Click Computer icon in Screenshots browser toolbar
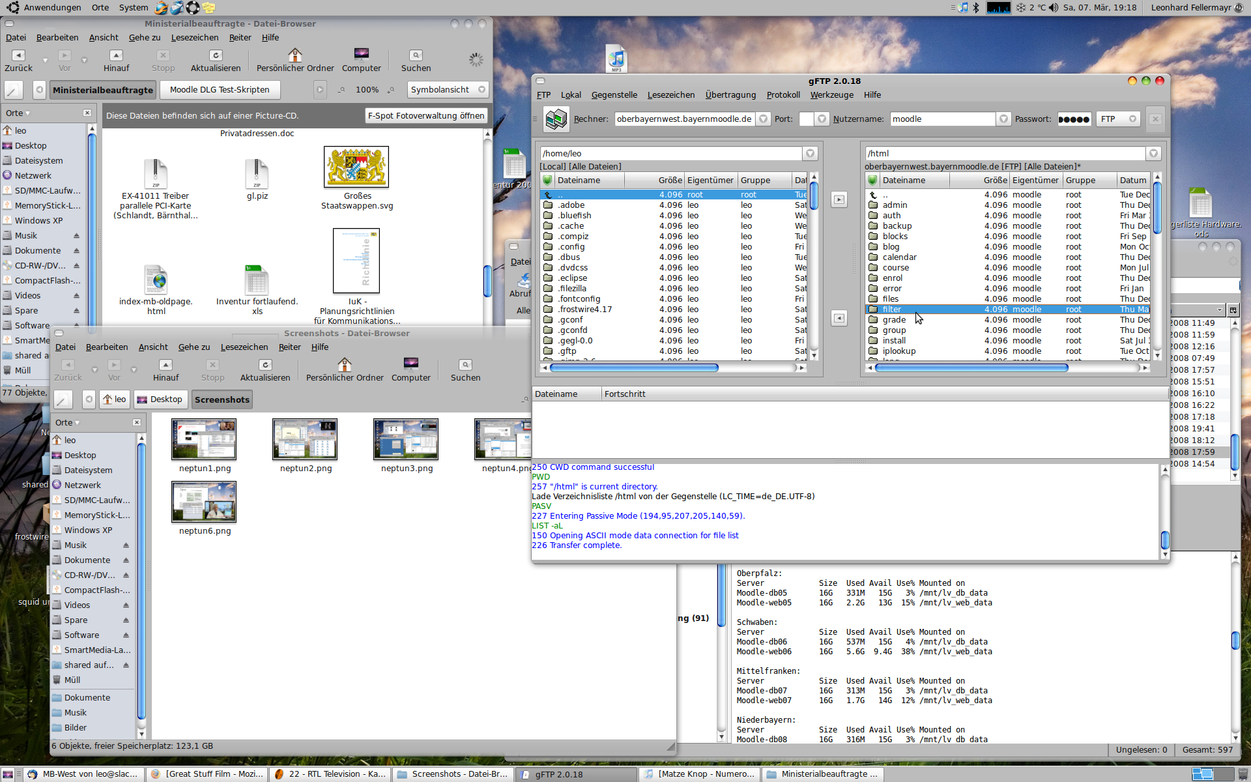Screen dimensions: 1251x782 click(410, 365)
